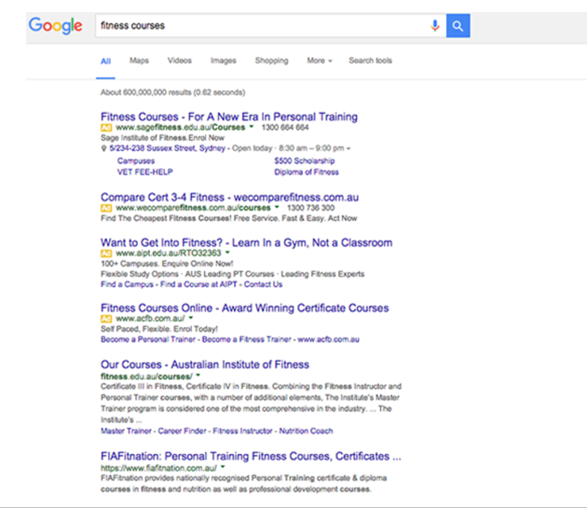Open Fitness Courses Online Award Winning result

coord(244,308)
